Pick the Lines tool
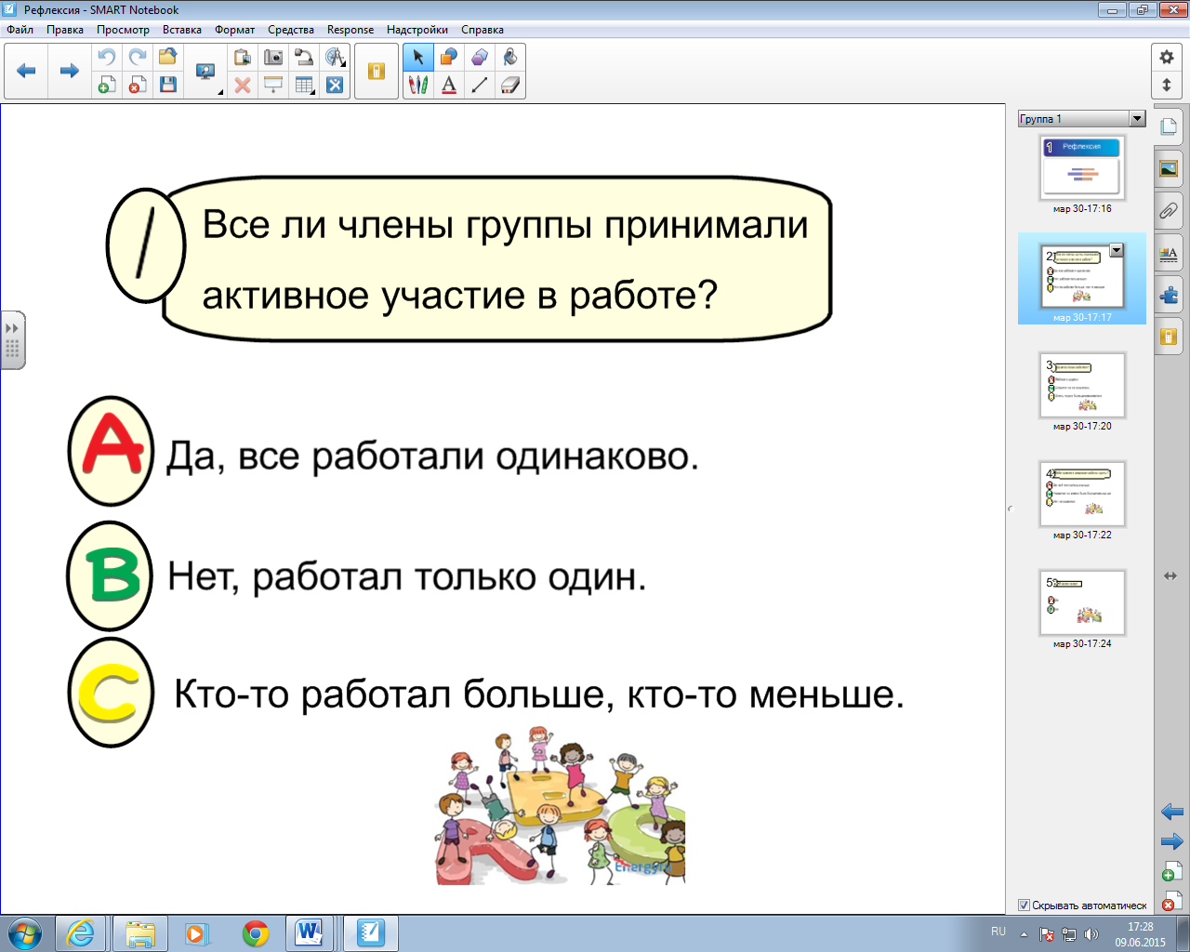The image size is (1190, 952). (480, 86)
